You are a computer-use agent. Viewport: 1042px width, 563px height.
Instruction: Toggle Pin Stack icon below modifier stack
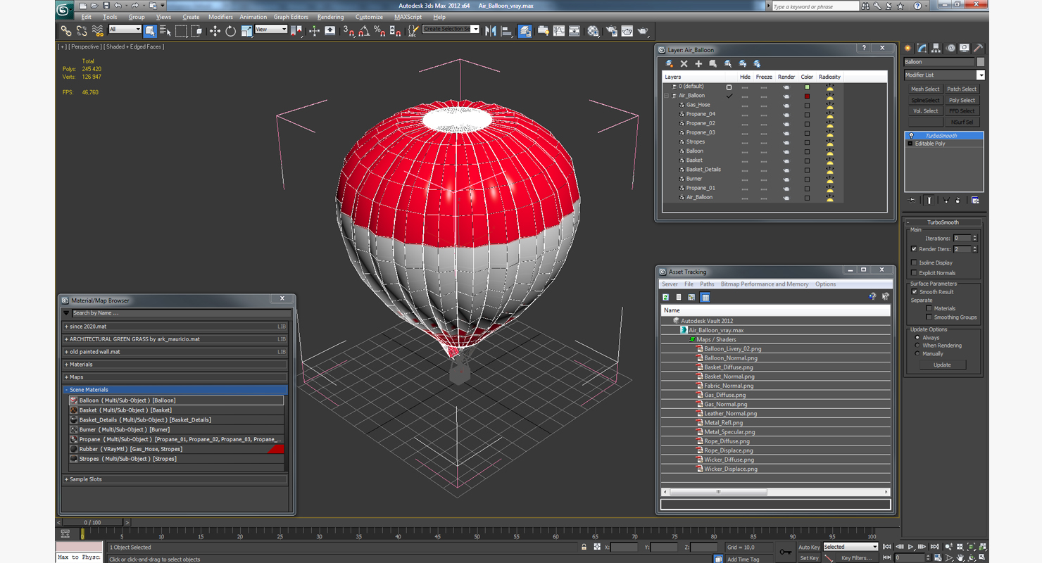click(912, 201)
